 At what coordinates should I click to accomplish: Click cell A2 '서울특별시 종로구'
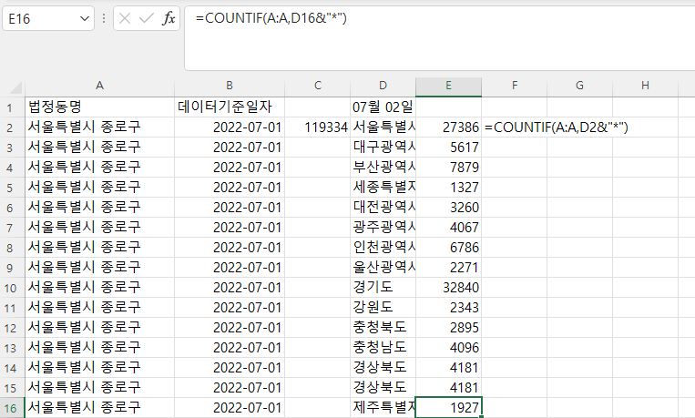(x=99, y=127)
